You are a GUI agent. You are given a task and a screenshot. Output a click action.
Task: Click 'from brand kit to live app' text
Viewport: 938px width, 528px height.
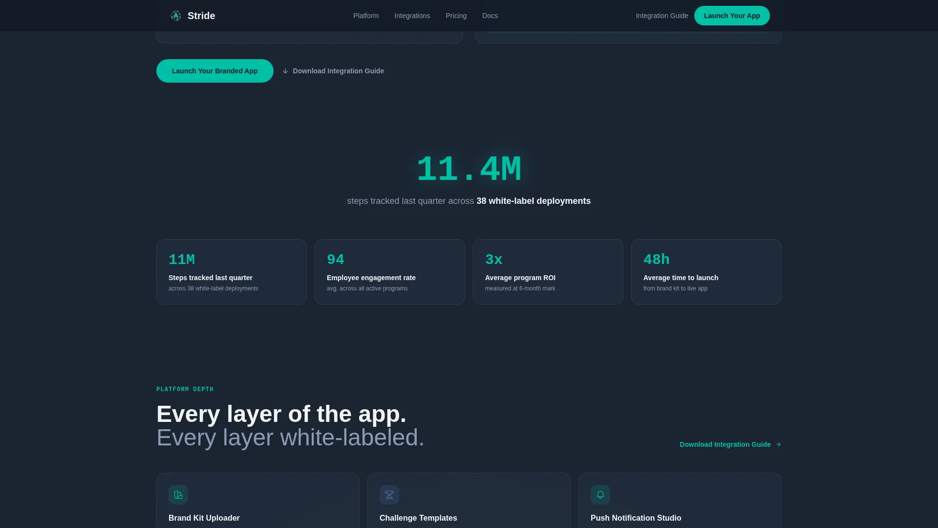pyautogui.click(x=675, y=288)
